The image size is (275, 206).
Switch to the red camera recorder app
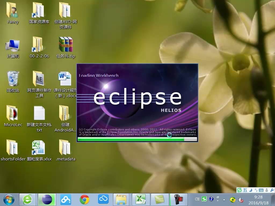178,200
